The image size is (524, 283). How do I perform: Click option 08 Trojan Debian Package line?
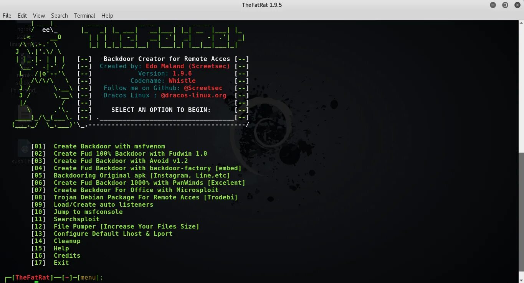tap(134, 197)
